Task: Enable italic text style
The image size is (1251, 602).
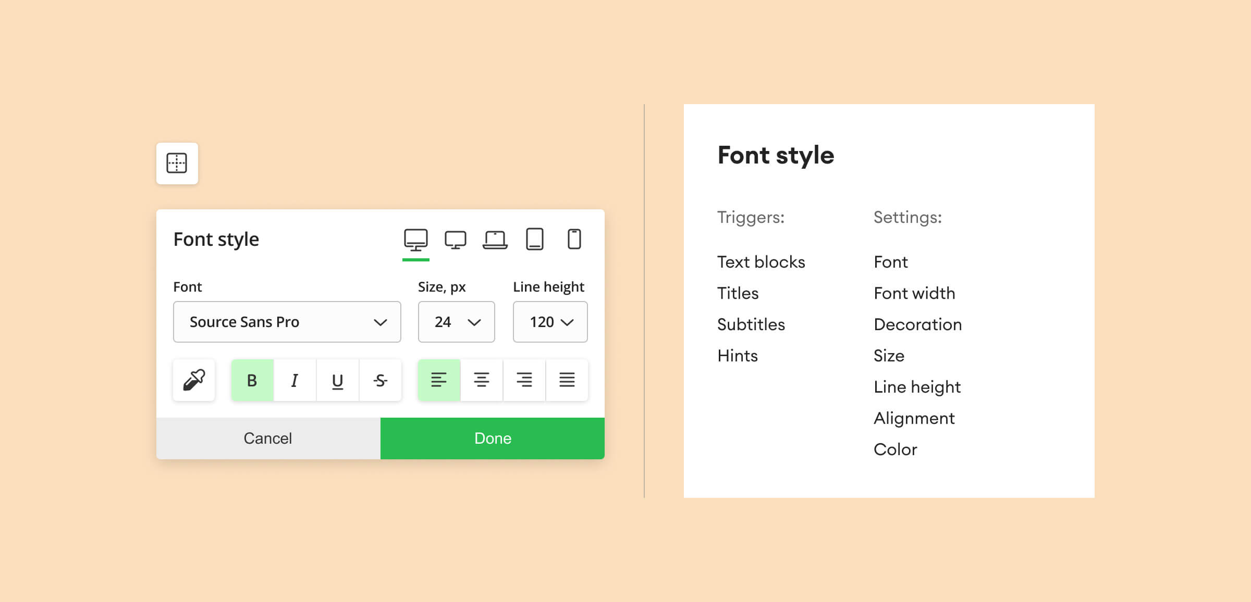Action: (x=295, y=380)
